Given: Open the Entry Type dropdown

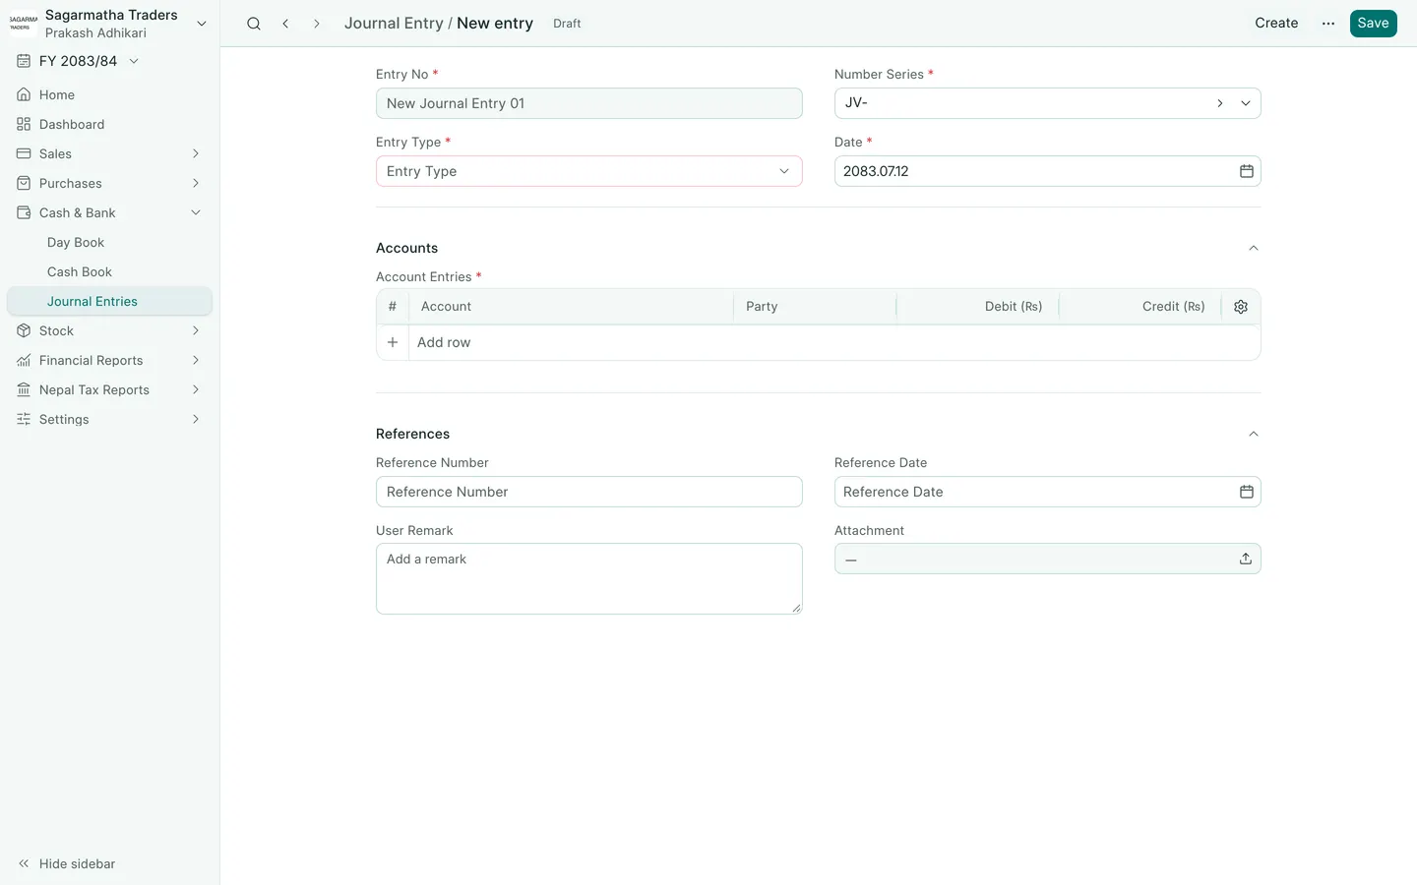Looking at the screenshot, I should coord(588,171).
